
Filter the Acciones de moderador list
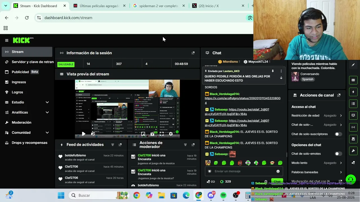pos(185,145)
